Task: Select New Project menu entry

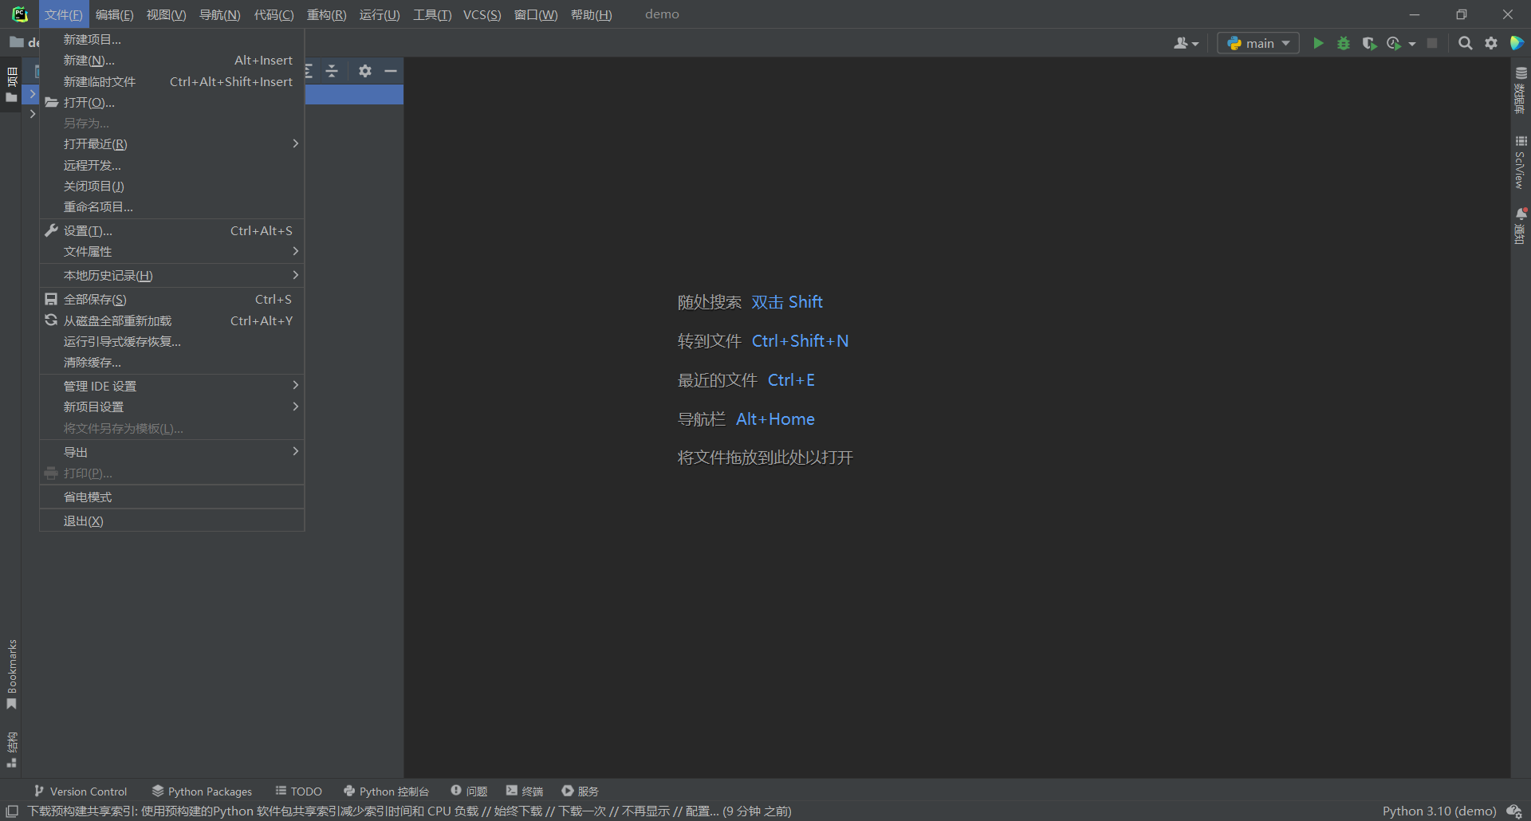Action: 172,40
